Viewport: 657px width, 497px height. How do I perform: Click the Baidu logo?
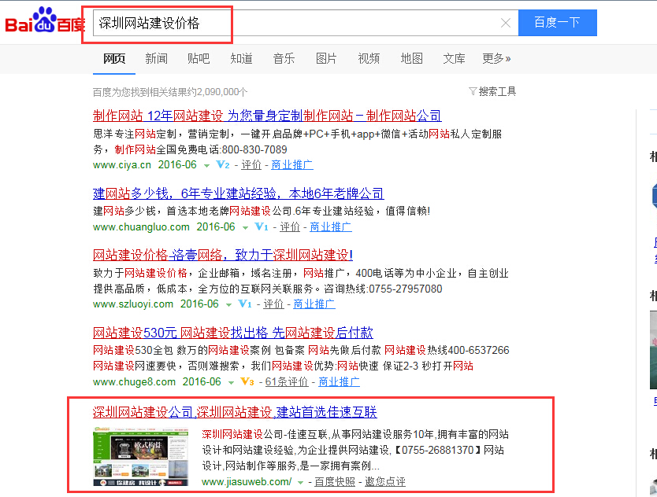(x=45, y=20)
